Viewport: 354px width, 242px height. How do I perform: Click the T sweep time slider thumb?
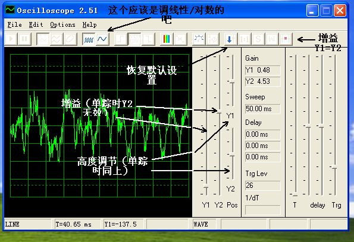pyautogui.click(x=295, y=194)
